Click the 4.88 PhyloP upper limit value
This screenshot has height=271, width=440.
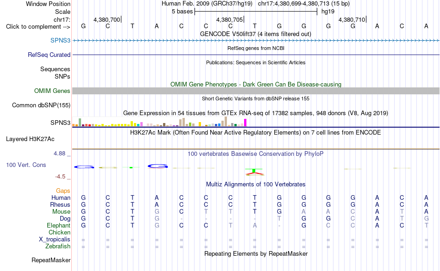click(x=59, y=154)
